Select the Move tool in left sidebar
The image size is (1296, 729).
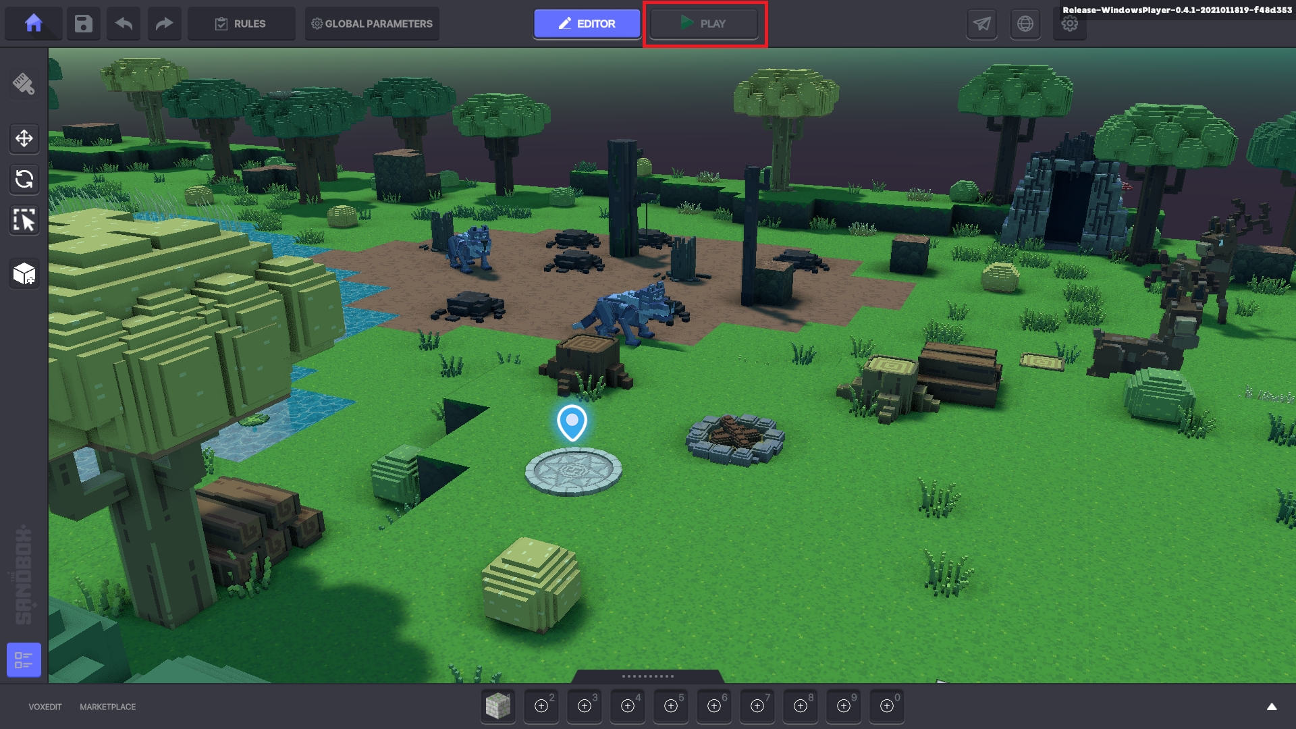(24, 139)
